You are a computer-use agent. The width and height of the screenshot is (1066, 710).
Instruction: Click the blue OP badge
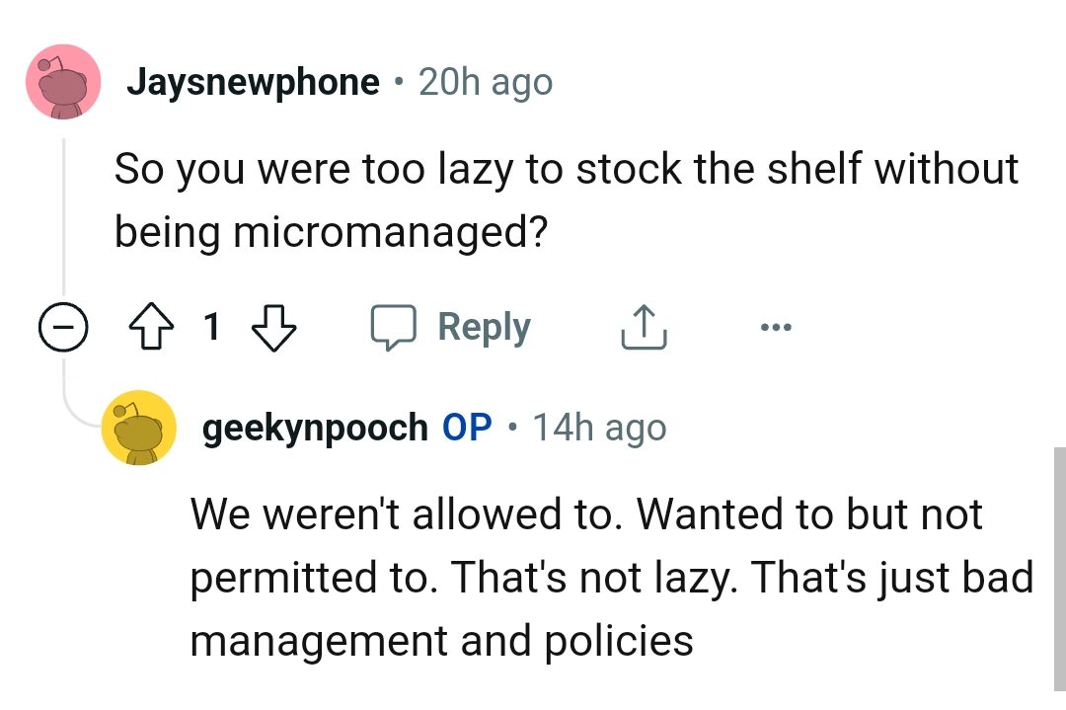point(467,426)
